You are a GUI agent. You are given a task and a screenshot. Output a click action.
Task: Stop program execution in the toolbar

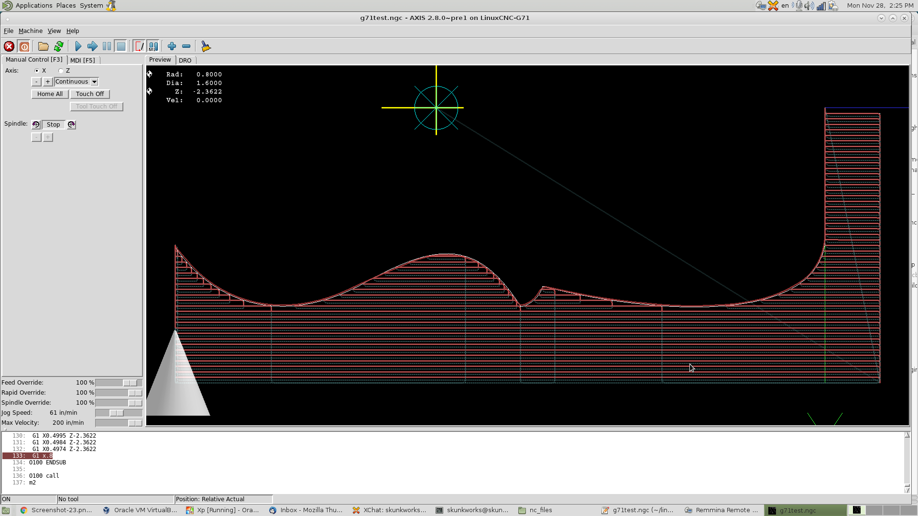[x=121, y=46]
